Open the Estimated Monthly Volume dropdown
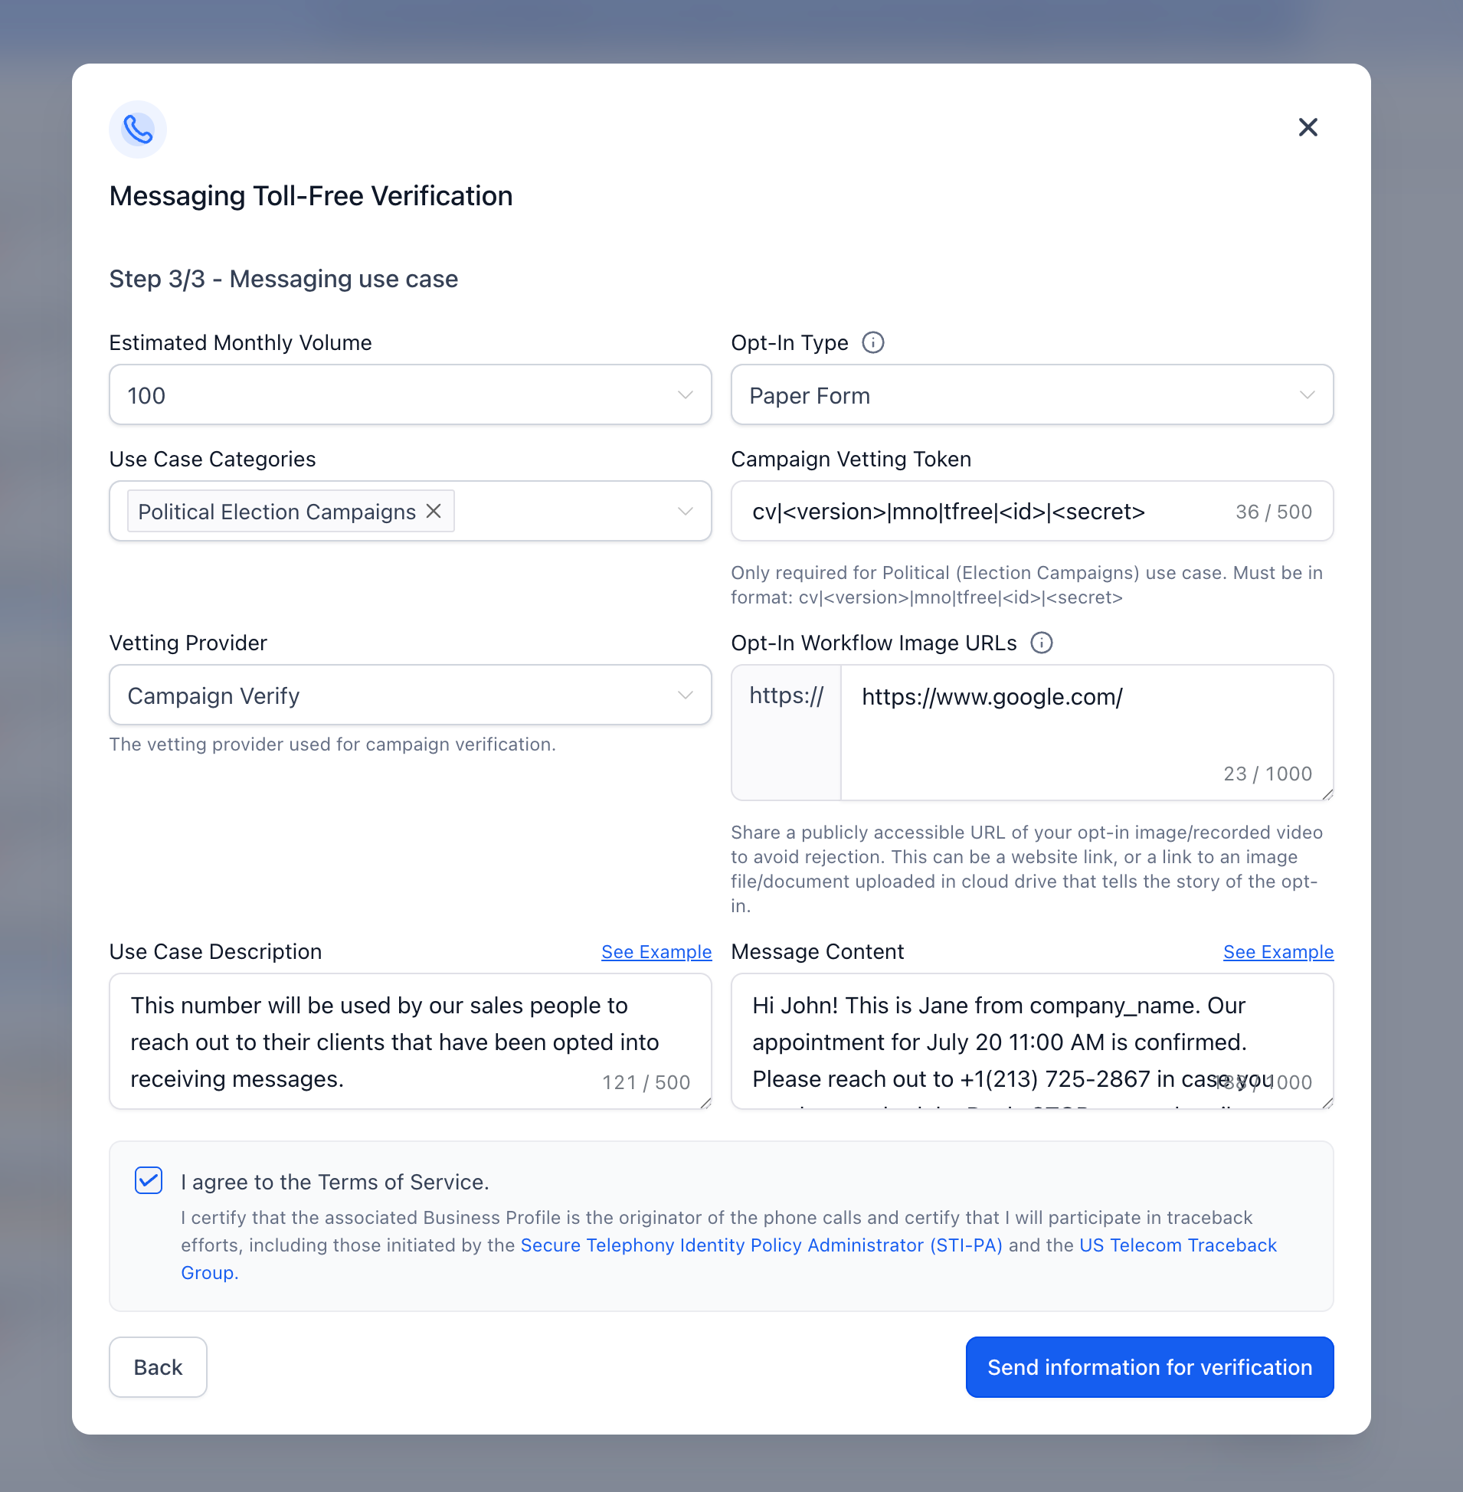 (410, 395)
